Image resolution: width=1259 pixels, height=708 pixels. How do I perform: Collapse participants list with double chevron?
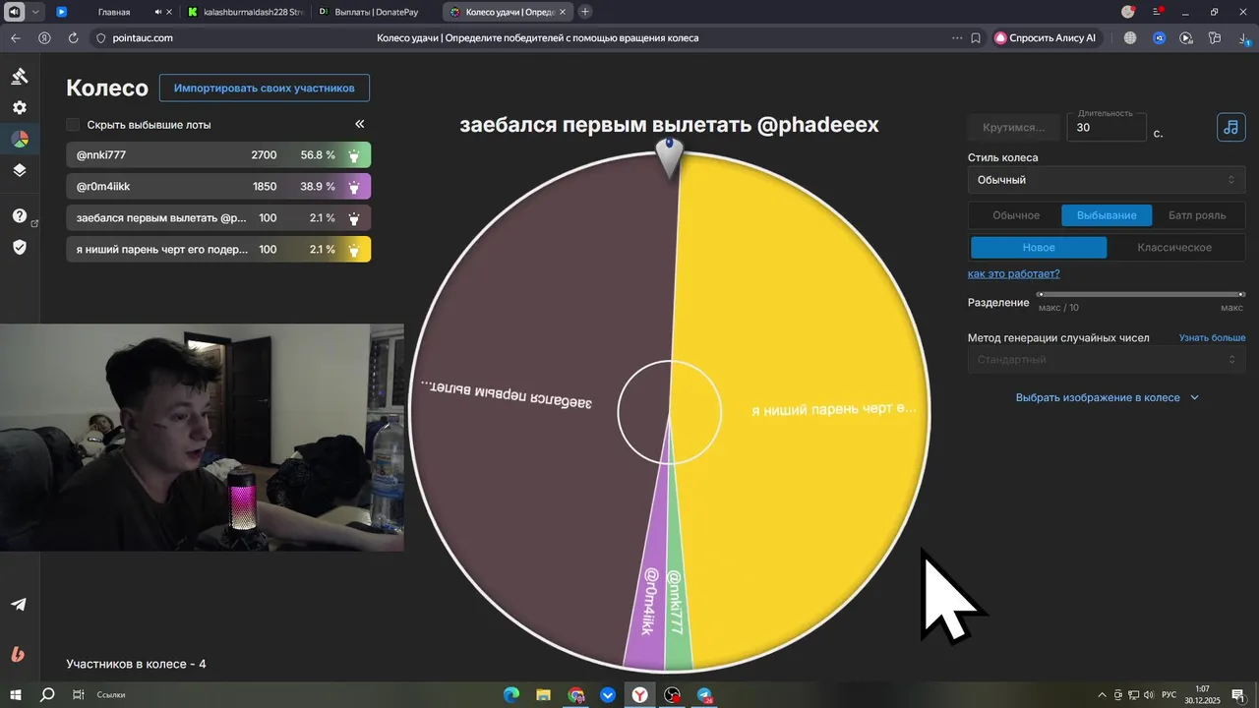click(360, 124)
